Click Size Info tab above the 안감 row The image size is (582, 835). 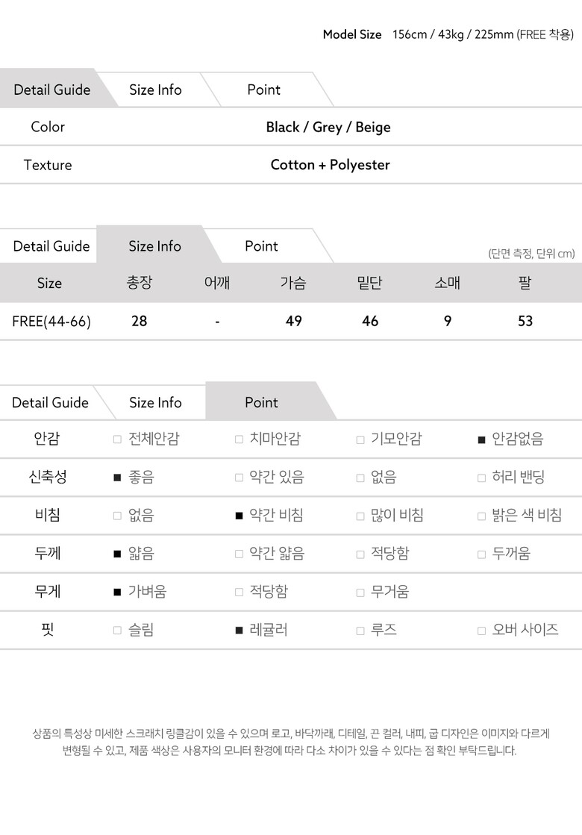(155, 403)
